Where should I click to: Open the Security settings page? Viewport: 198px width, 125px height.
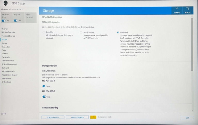[5, 54]
